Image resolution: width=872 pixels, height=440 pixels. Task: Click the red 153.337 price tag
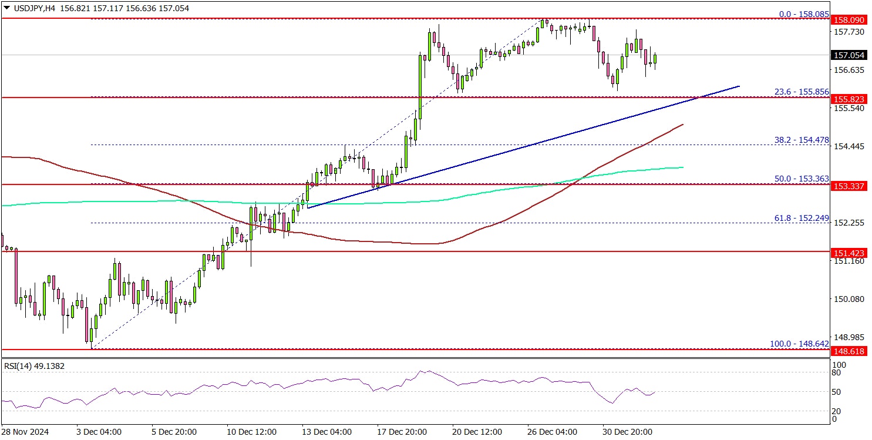pos(850,185)
